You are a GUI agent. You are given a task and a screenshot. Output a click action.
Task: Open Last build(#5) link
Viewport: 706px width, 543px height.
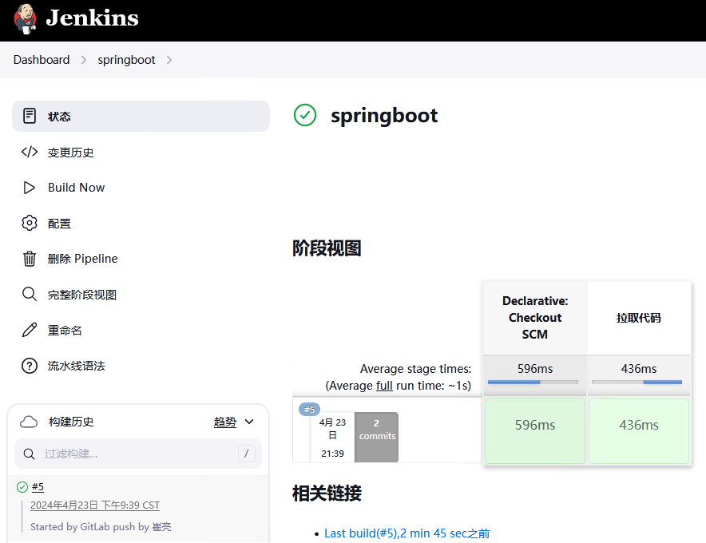click(x=407, y=533)
